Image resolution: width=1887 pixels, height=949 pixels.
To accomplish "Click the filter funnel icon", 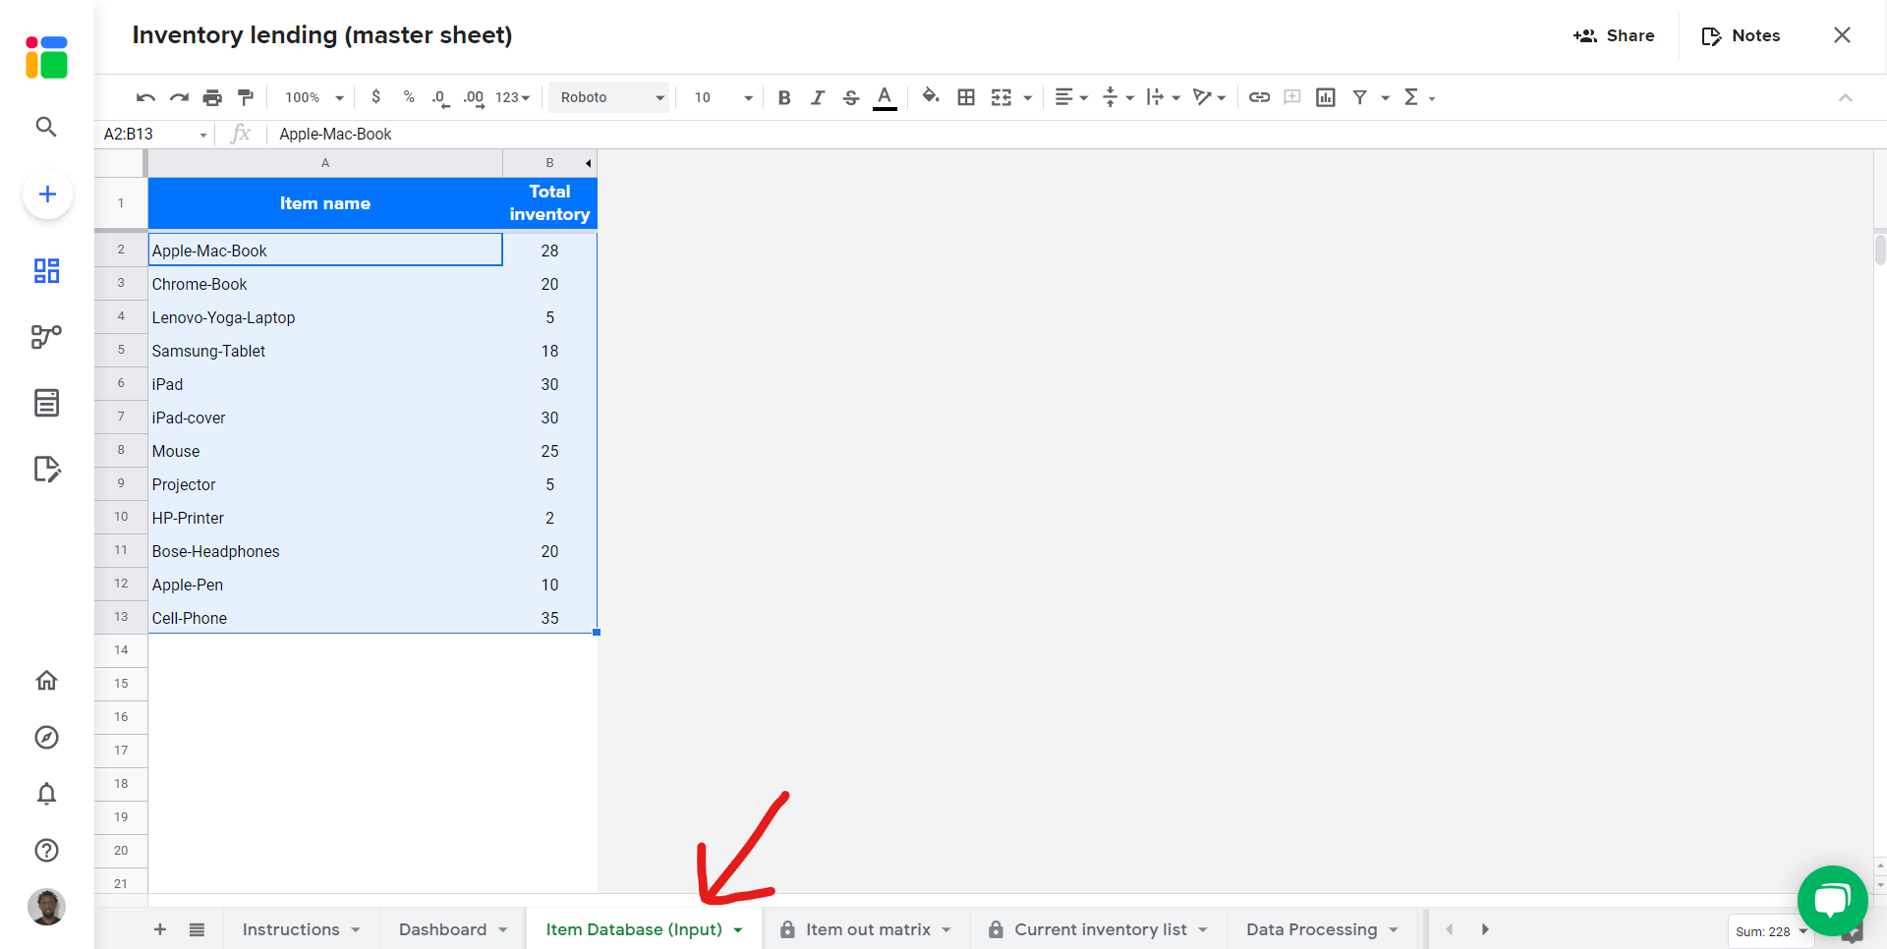I will [1360, 97].
